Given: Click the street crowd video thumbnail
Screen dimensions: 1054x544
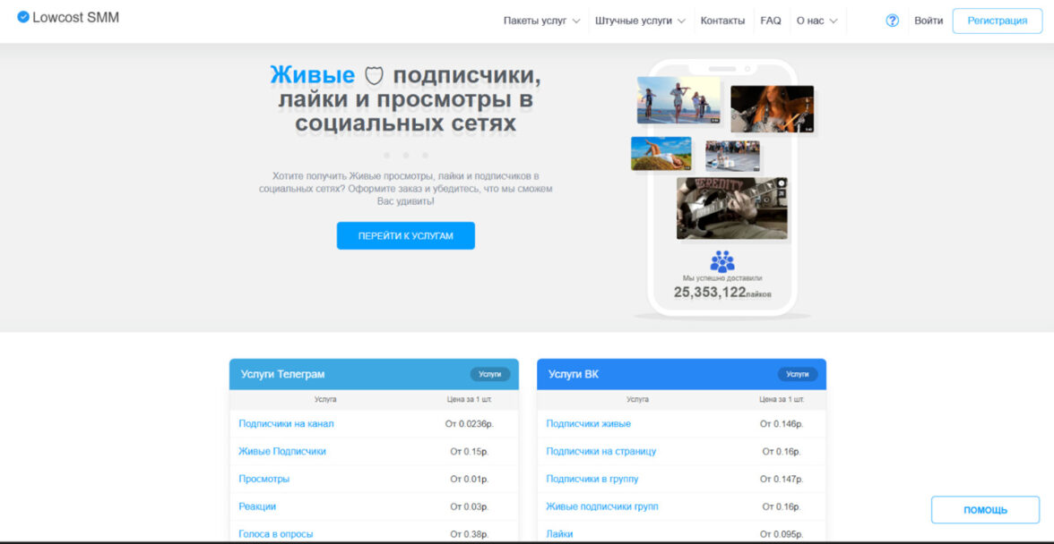Looking at the screenshot, I should pos(733,157).
